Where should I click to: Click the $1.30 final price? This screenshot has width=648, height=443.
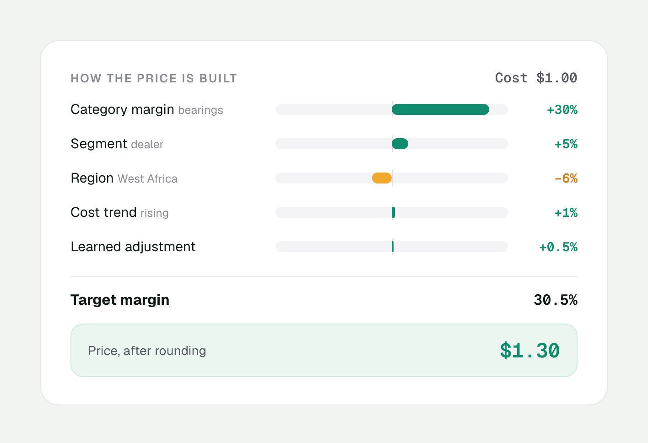coord(530,351)
